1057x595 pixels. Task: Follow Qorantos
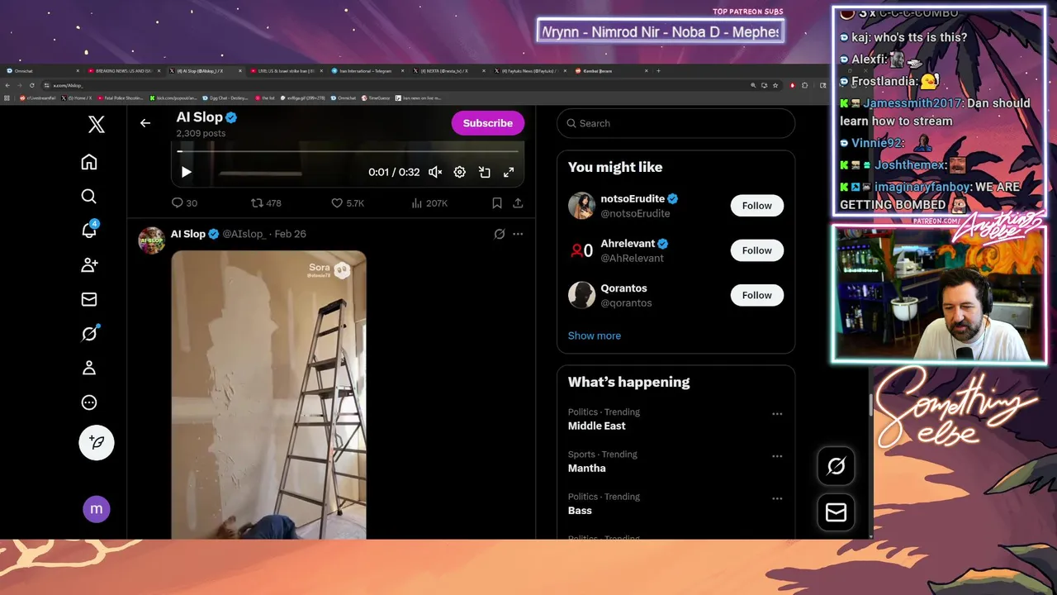[x=756, y=295]
